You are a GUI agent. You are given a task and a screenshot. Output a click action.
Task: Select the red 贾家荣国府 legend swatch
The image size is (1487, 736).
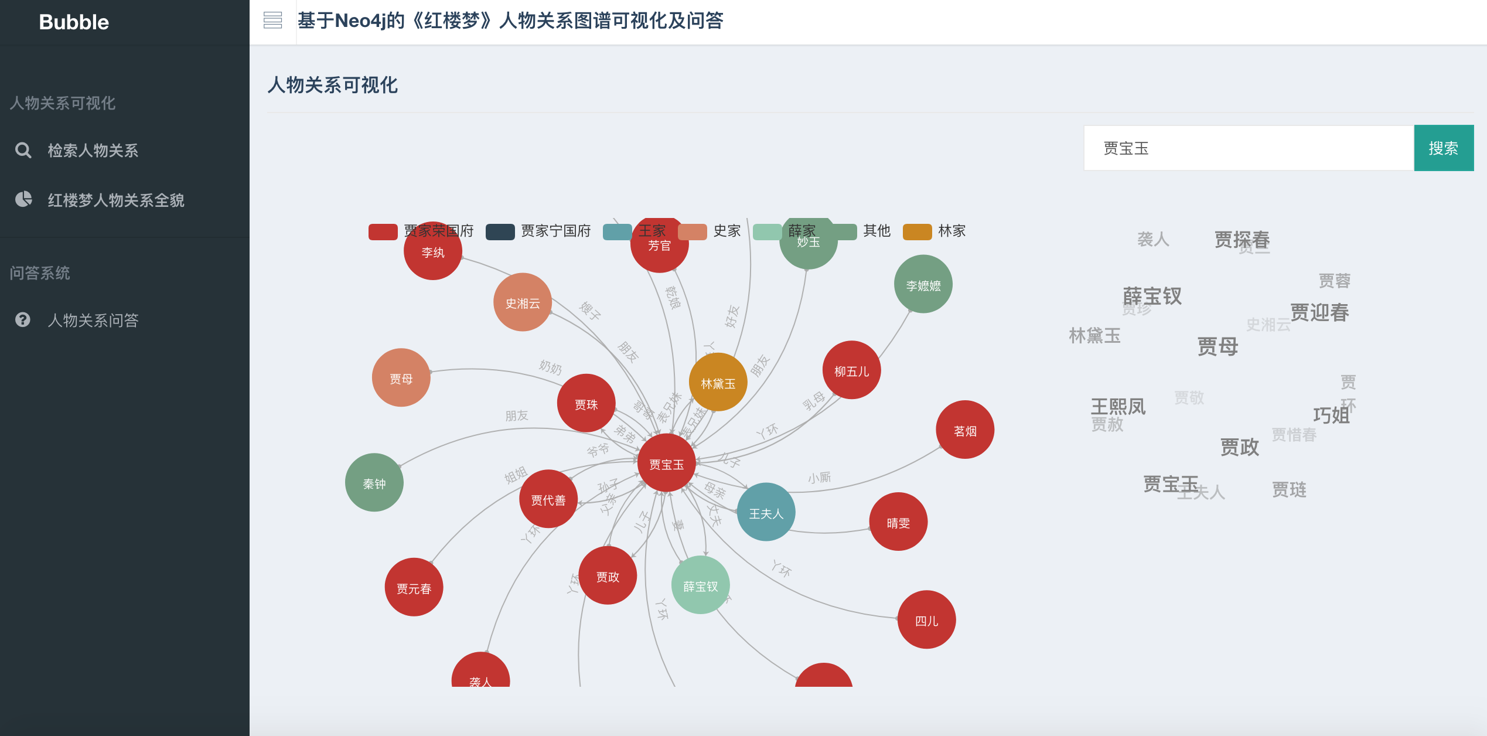click(382, 231)
